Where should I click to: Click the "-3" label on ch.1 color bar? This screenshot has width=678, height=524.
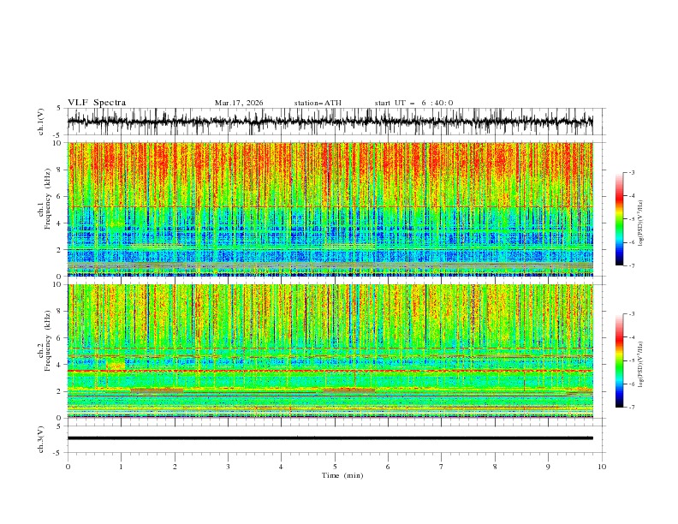631,172
